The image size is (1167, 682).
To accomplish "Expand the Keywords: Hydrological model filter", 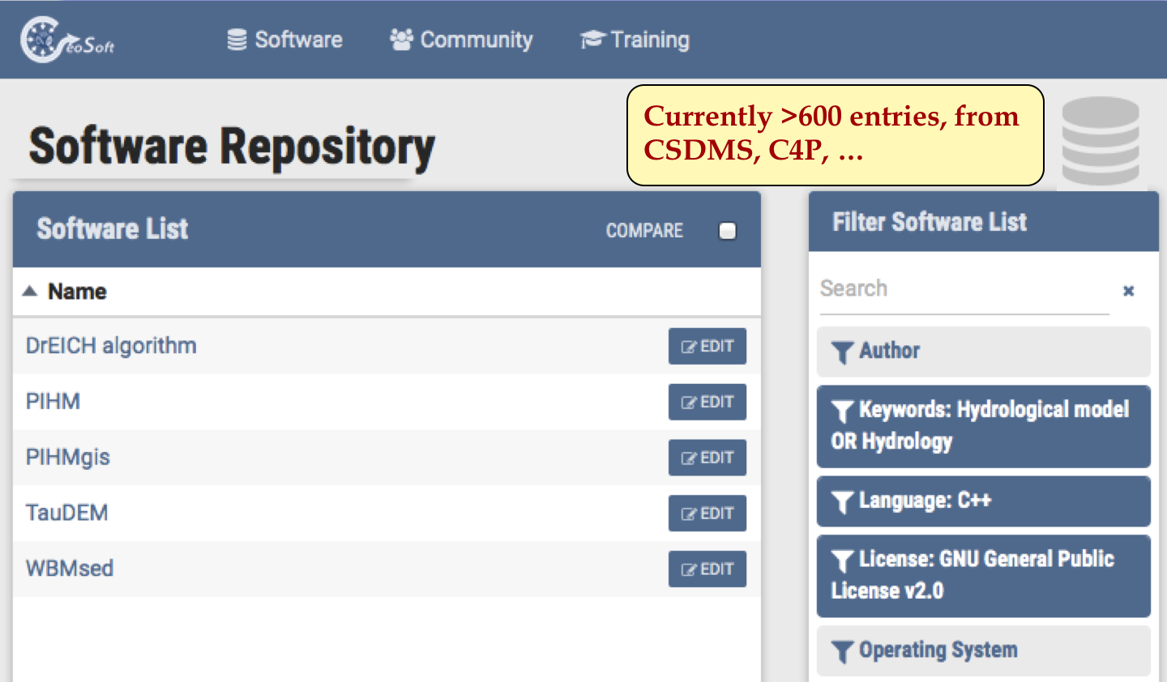I will point(983,426).
